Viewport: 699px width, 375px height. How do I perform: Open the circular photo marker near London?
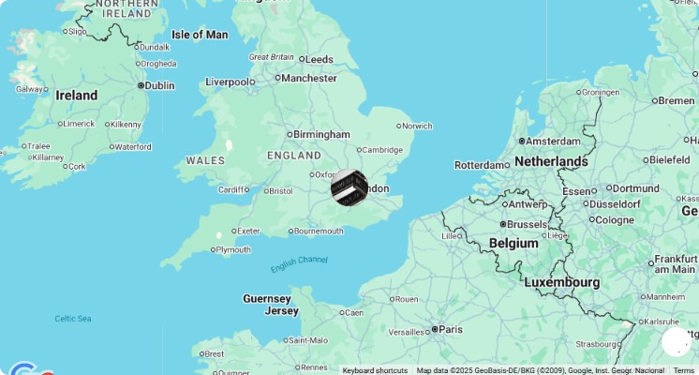(x=349, y=187)
